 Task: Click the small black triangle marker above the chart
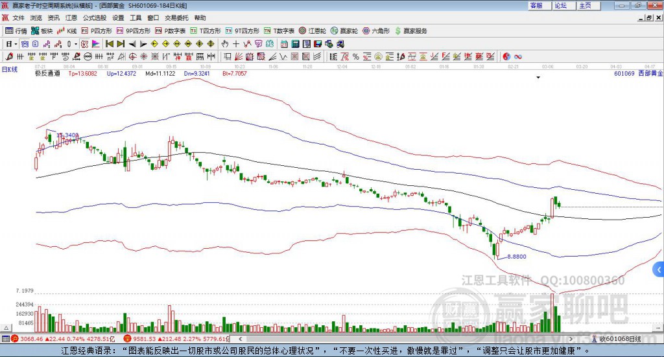point(538,77)
